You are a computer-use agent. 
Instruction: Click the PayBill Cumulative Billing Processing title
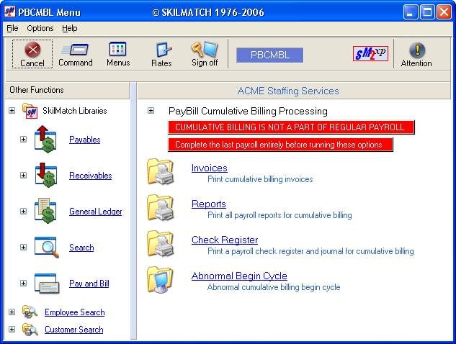click(x=248, y=111)
